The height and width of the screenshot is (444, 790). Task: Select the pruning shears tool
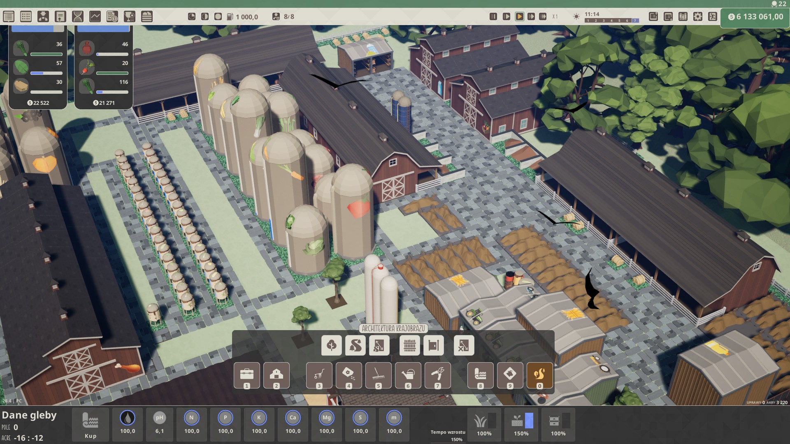tap(437, 375)
